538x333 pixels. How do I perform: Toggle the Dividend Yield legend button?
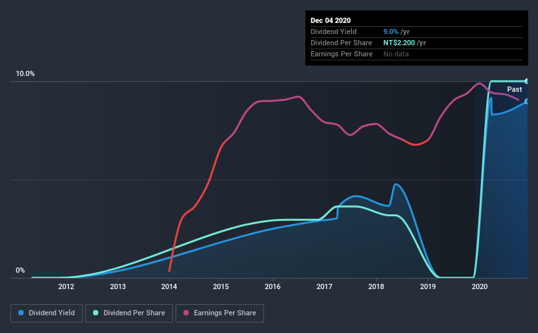point(47,313)
